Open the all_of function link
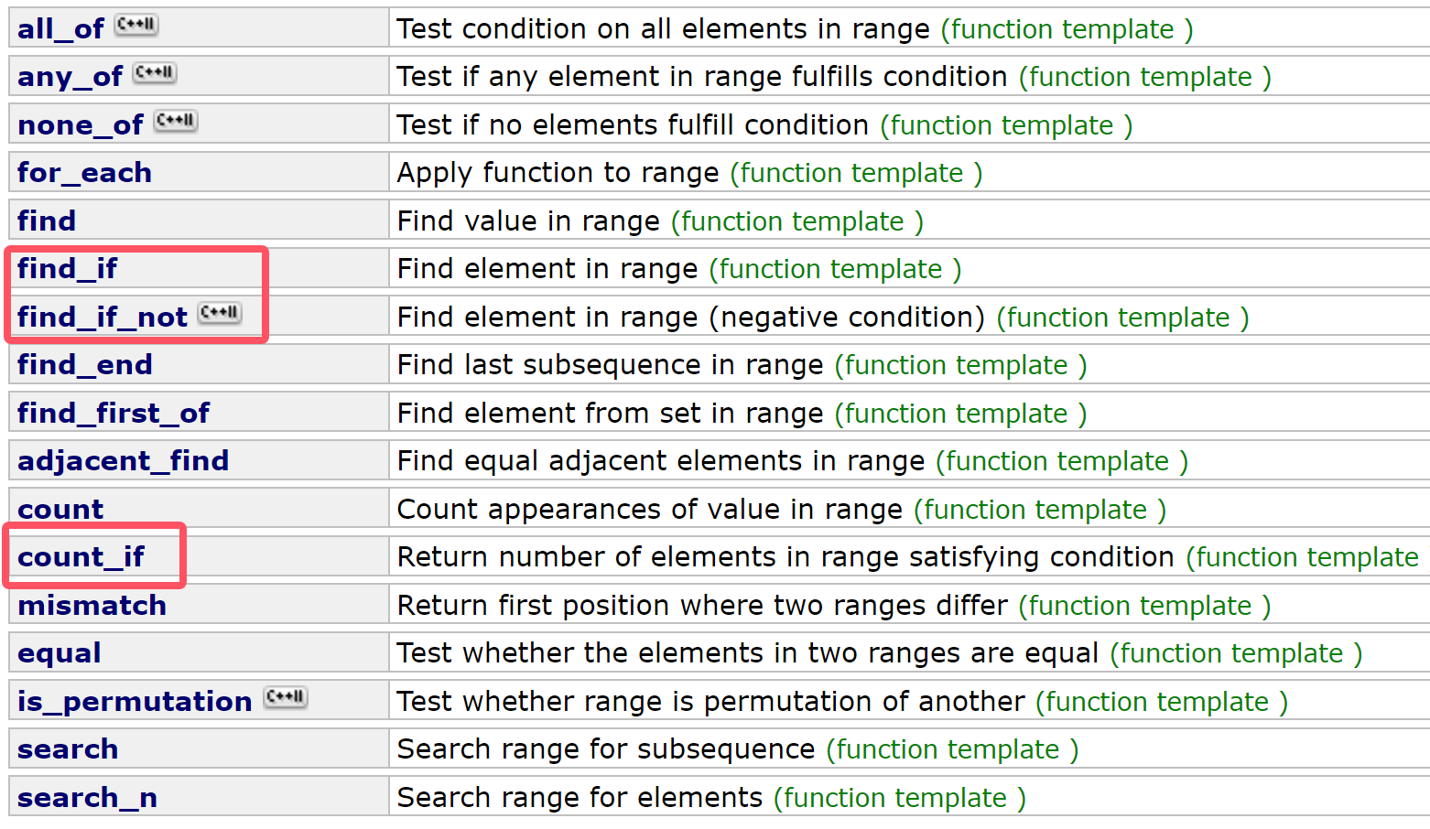This screenshot has width=1430, height=829. (x=60, y=29)
